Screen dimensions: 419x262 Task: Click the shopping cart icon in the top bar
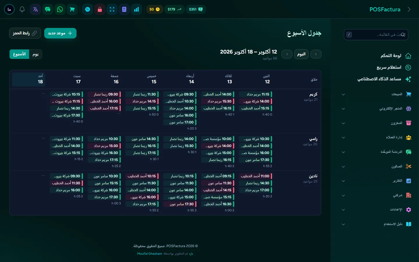pos(72,9)
